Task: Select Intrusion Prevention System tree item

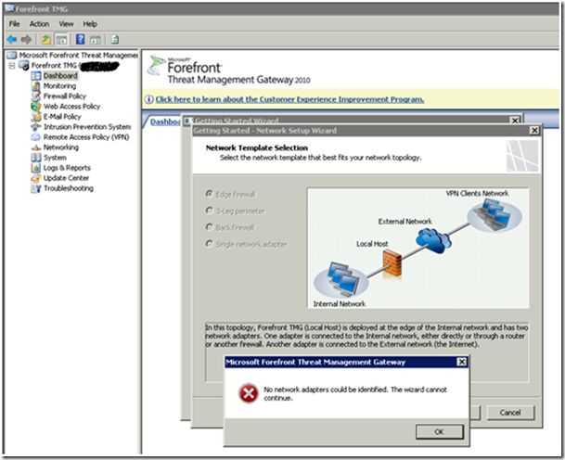Action: (87, 127)
